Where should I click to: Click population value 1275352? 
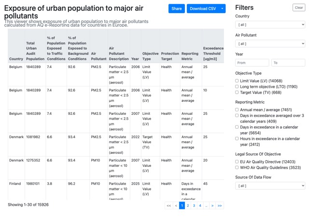tap(33, 160)
